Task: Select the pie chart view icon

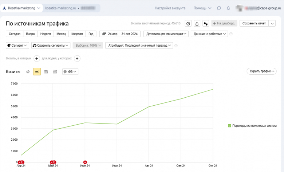Action: click(x=28, y=72)
